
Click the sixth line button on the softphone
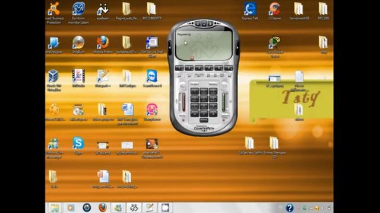[x=229, y=69]
